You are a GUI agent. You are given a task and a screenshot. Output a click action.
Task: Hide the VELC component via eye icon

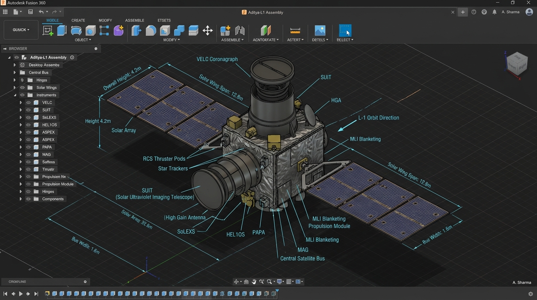tap(28, 102)
